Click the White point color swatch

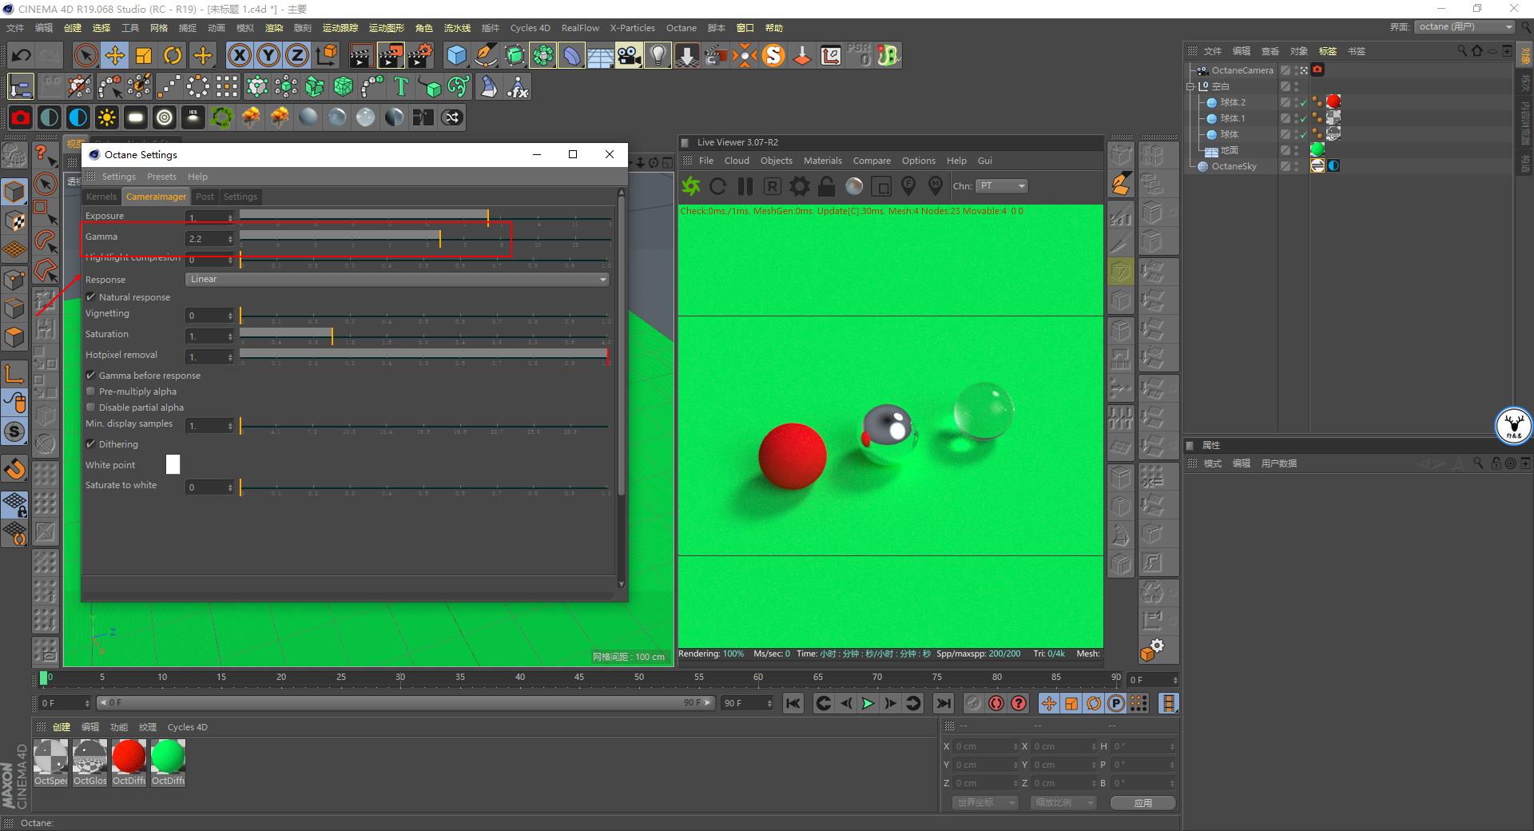[173, 464]
